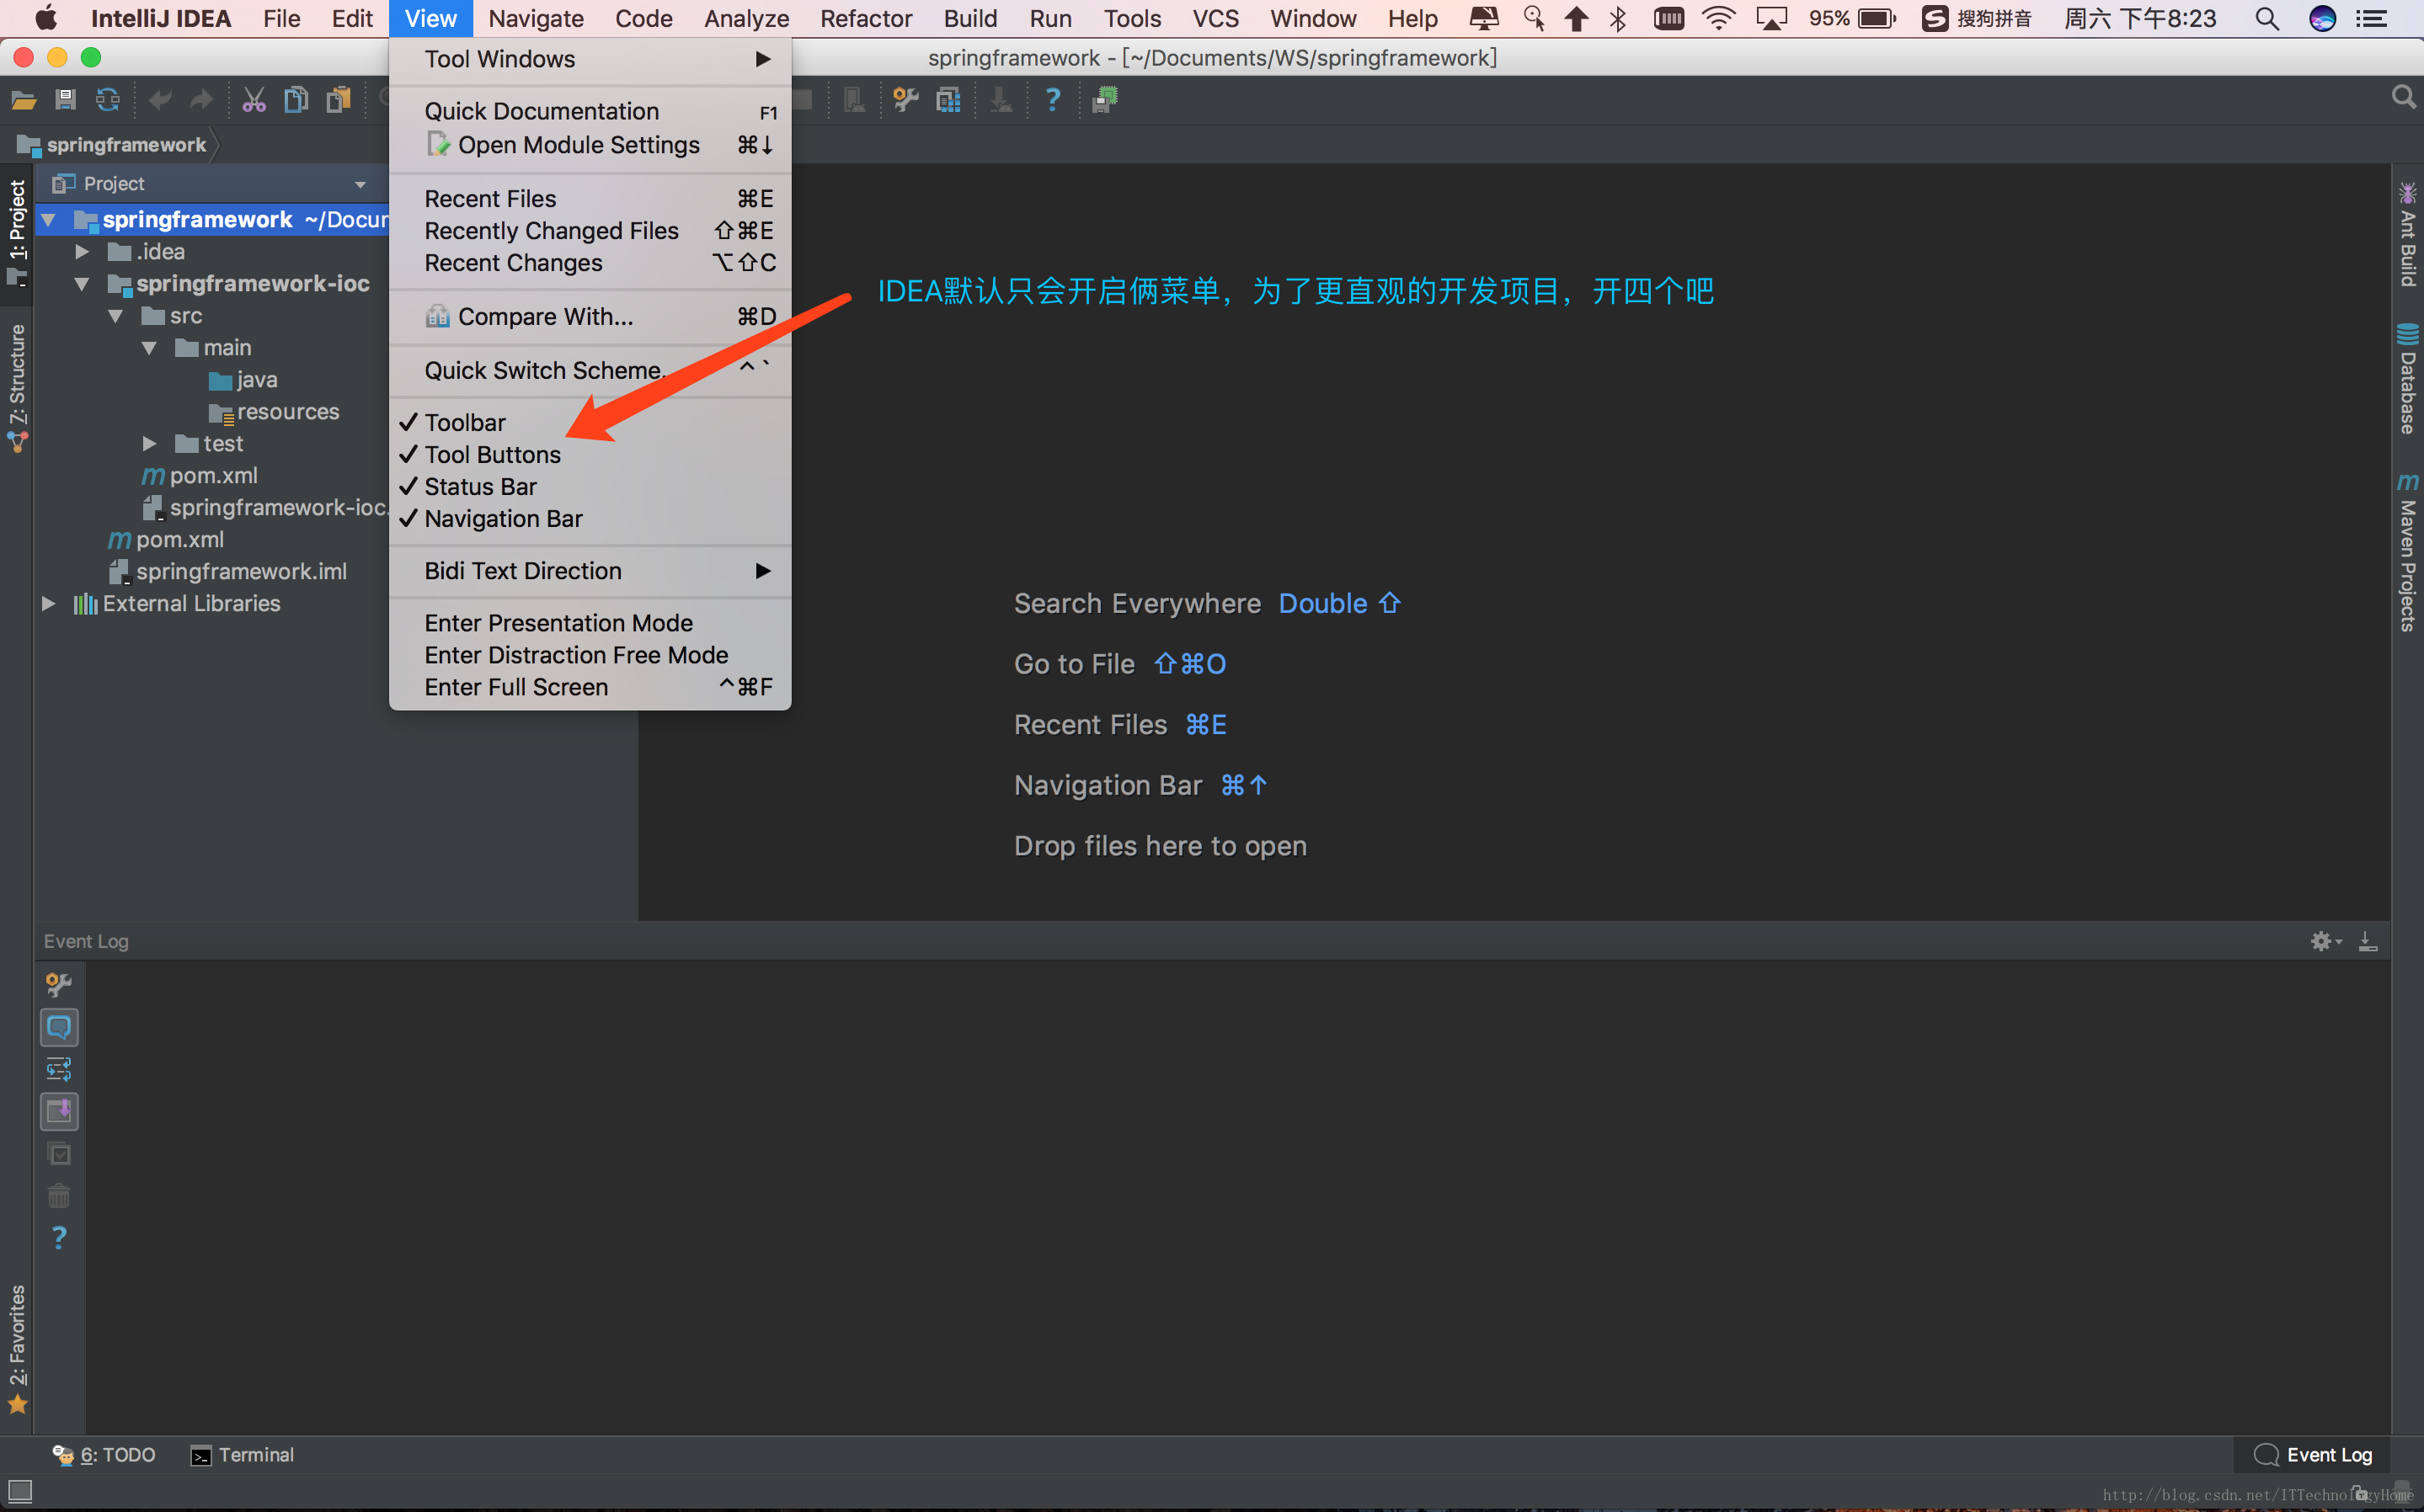This screenshot has width=2424, height=1512.
Task: Open the Navigate menu
Action: point(535,18)
